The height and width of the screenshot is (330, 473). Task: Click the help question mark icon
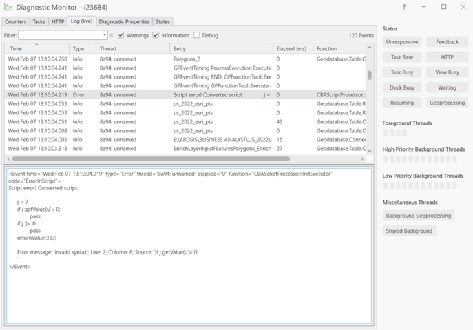pyautogui.click(x=403, y=7)
